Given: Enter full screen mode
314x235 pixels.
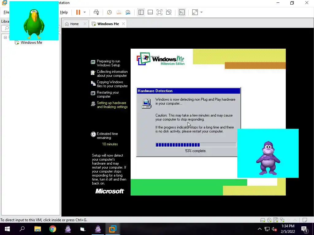Looking at the screenshot, I should point(159,12).
